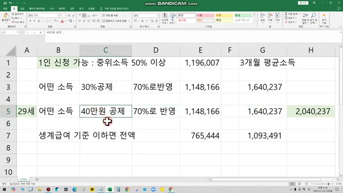Select cell containing 2,040,237

tap(311, 112)
